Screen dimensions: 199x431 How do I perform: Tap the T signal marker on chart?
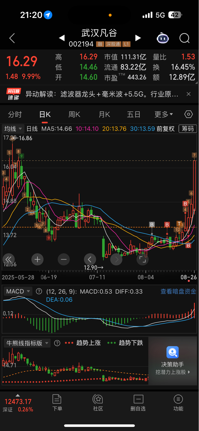[179, 224]
